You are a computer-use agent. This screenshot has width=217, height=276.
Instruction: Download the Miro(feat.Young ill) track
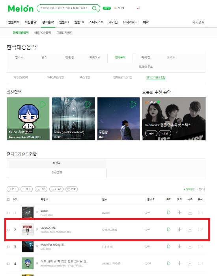pyautogui.click(x=190, y=246)
